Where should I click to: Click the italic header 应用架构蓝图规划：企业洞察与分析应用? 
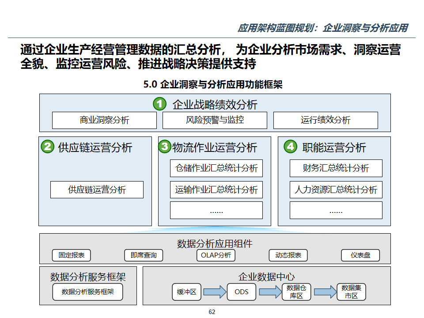pos(323,28)
